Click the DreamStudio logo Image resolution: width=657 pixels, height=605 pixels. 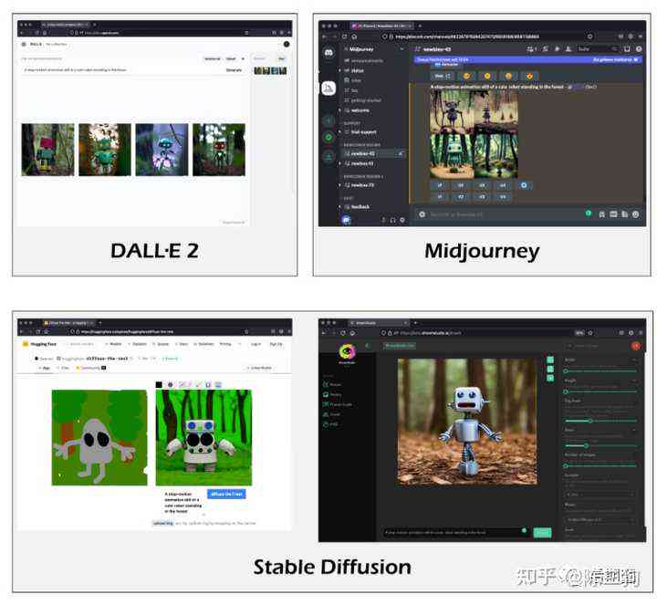347,352
